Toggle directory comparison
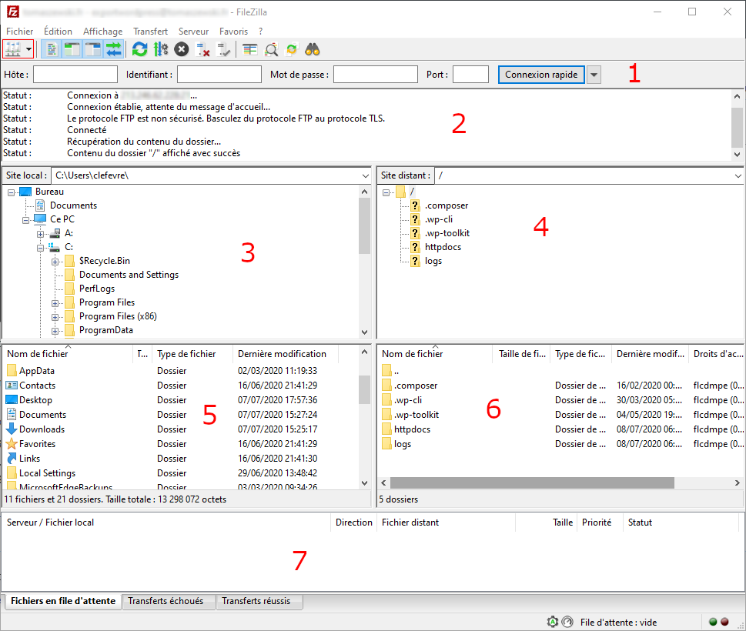This screenshot has width=746, height=631. (271, 49)
